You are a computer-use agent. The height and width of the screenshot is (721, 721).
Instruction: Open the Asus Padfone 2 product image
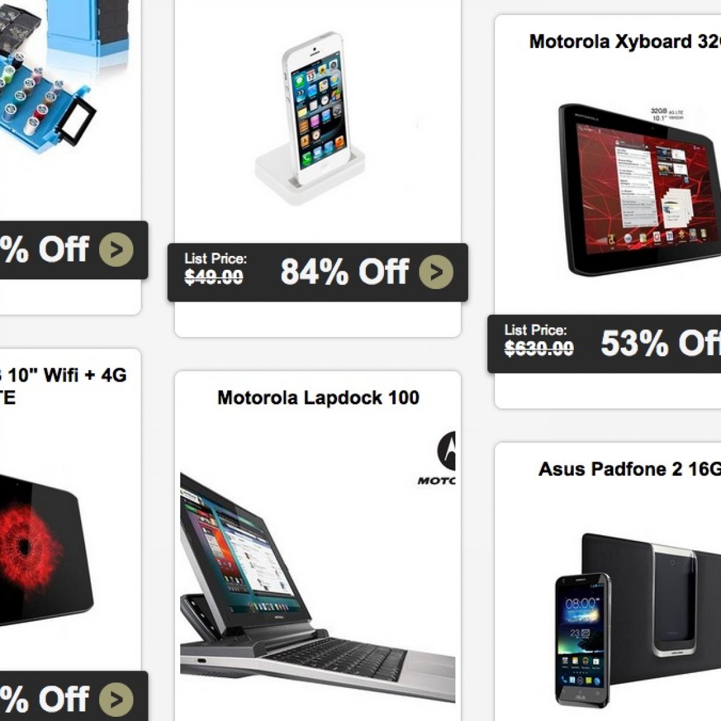[x=637, y=625]
